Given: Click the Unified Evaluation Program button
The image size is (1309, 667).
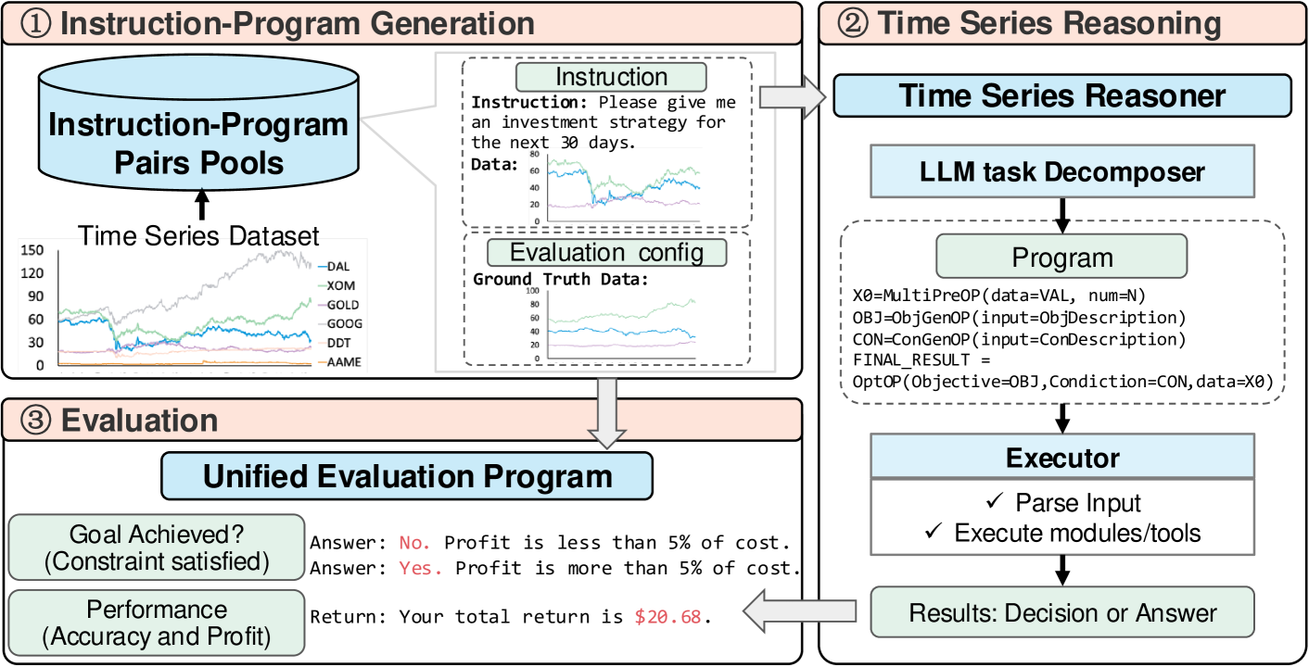Looking at the screenshot, I should pos(407,476).
